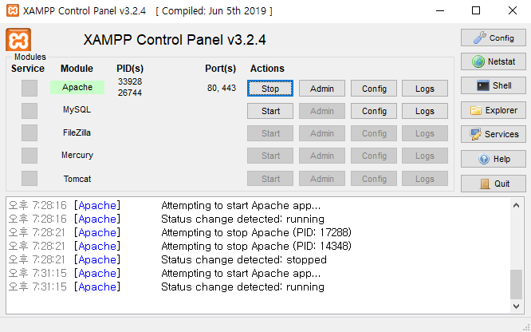This screenshot has width=531, height=332.
Task: Open Config with the wrench icon button
Action: pyautogui.click(x=493, y=38)
